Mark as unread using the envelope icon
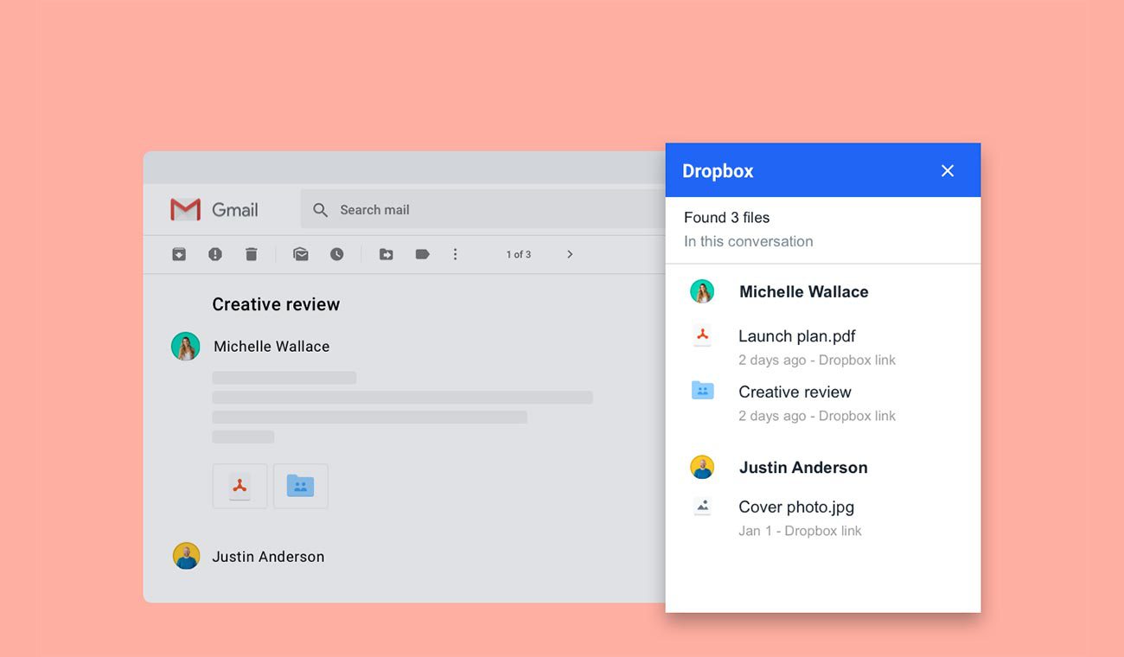 pyautogui.click(x=301, y=254)
